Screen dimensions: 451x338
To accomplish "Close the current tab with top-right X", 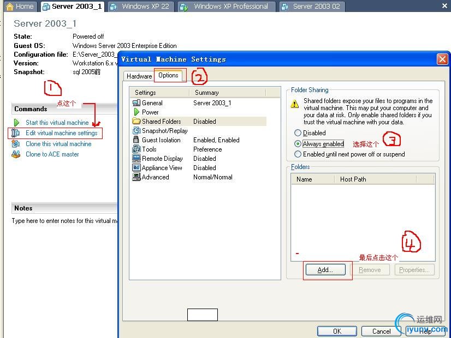I will point(444,6).
